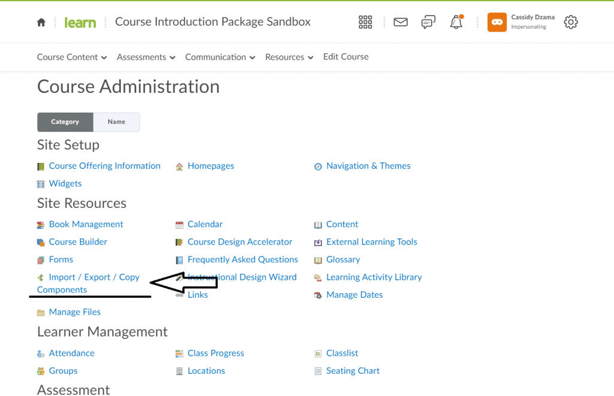Select the Category sorting option

point(65,122)
